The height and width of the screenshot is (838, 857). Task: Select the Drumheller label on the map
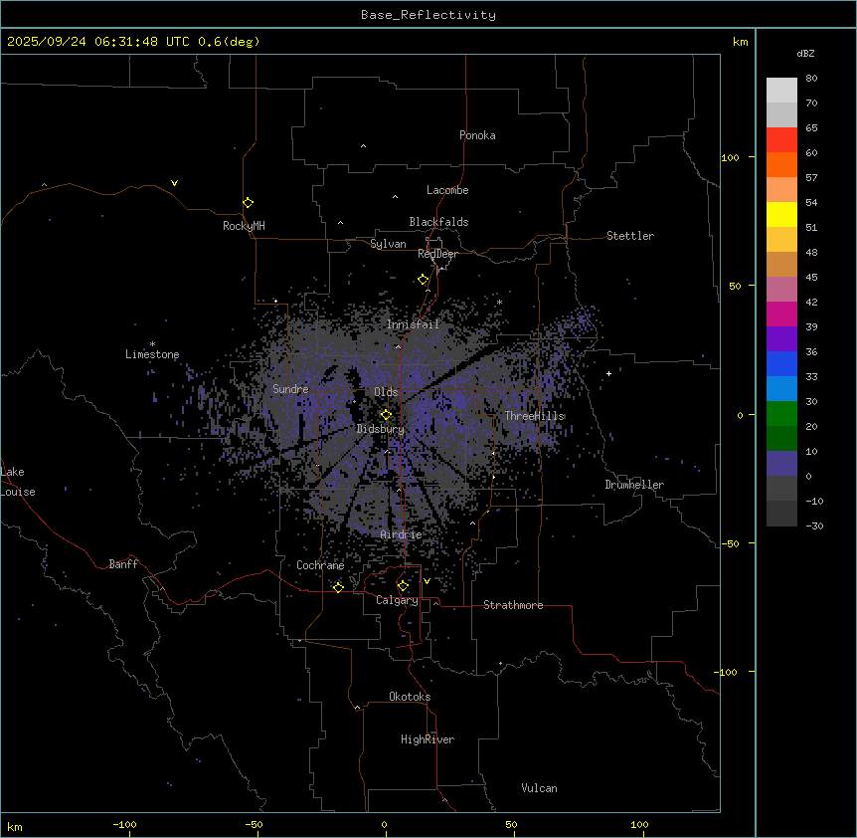coord(634,485)
